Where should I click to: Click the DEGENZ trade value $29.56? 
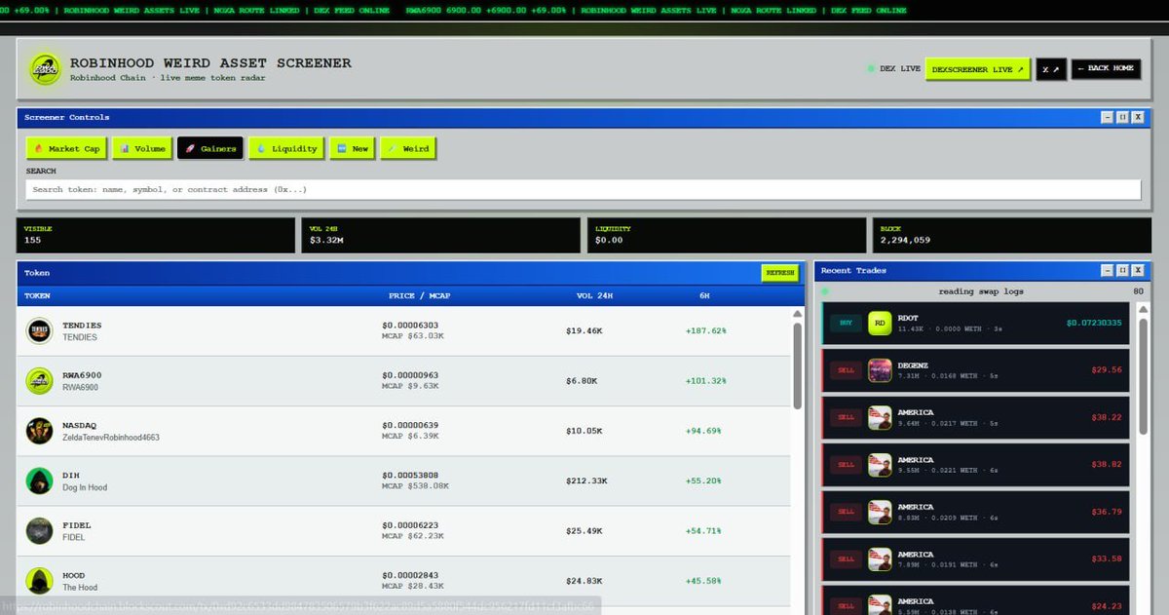point(1107,370)
